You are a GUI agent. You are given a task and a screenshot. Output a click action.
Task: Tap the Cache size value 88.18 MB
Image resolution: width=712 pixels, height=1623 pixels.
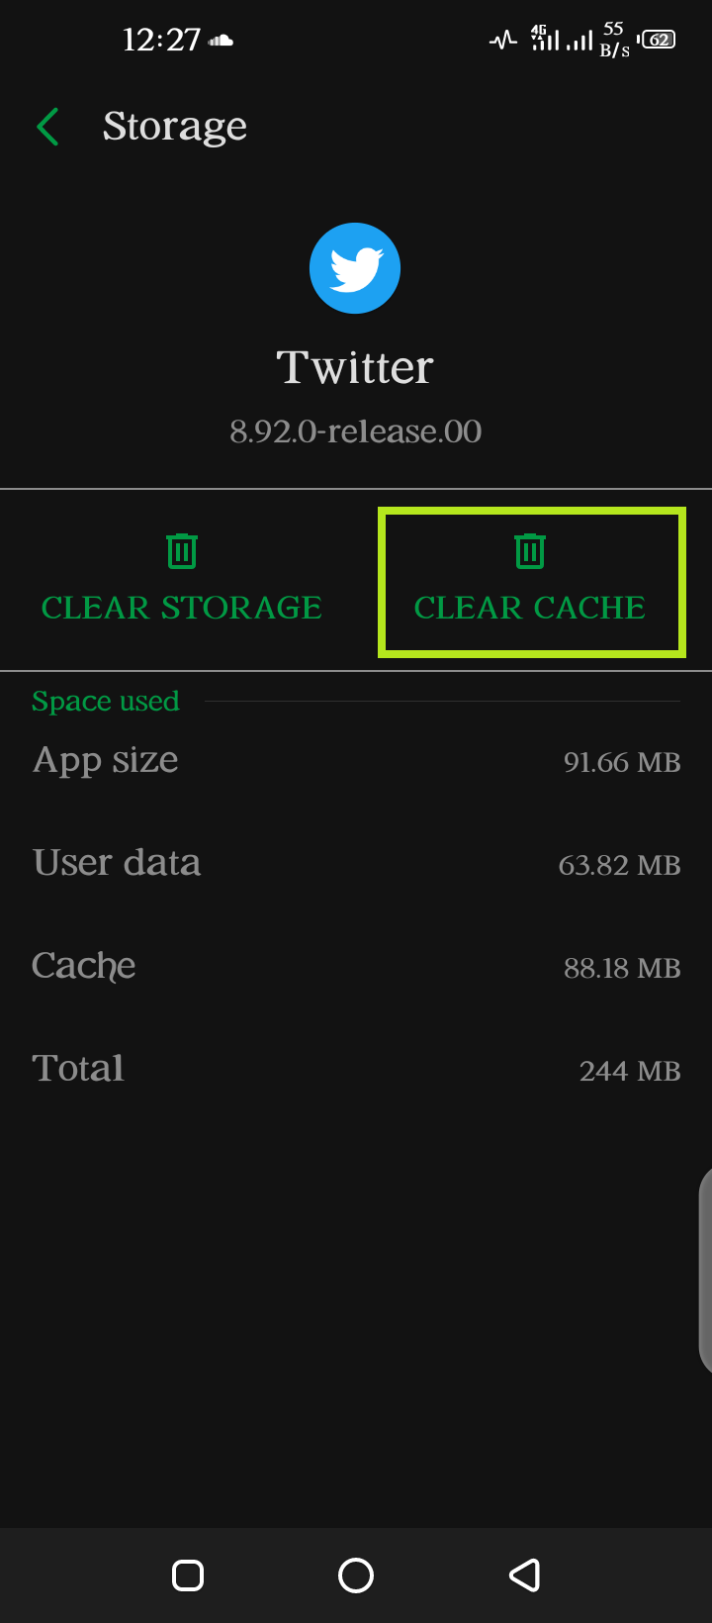pyautogui.click(x=622, y=968)
